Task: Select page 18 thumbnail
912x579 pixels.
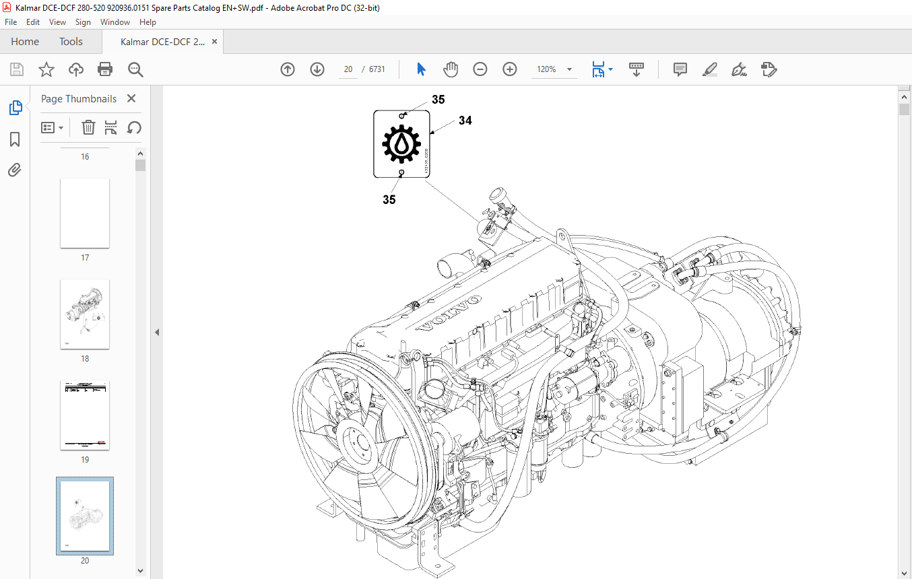Action: coord(85,314)
